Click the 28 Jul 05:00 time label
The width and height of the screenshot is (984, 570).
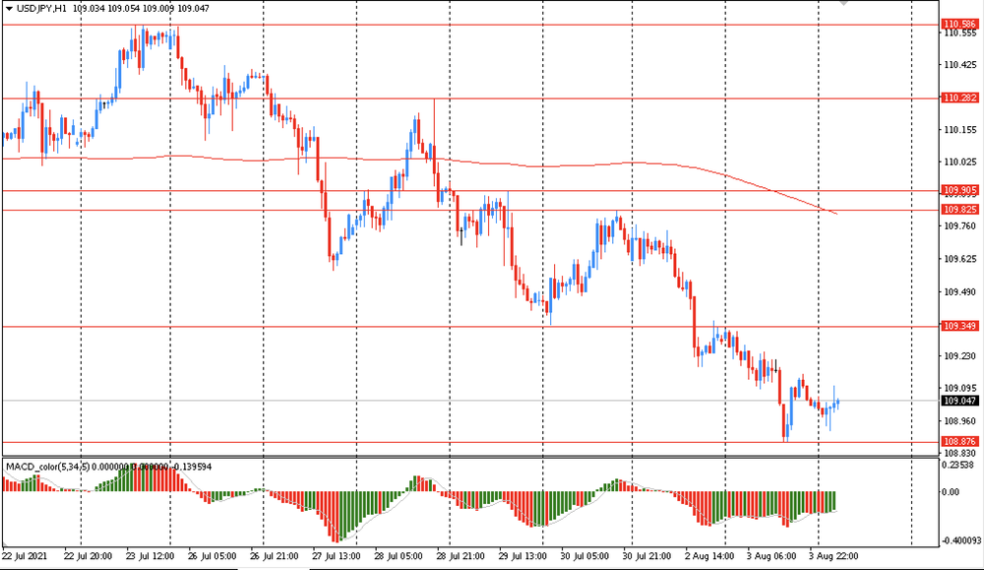coord(399,556)
